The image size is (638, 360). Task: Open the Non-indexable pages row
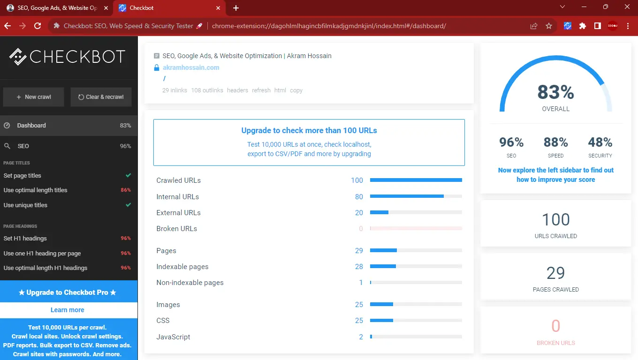(309, 283)
